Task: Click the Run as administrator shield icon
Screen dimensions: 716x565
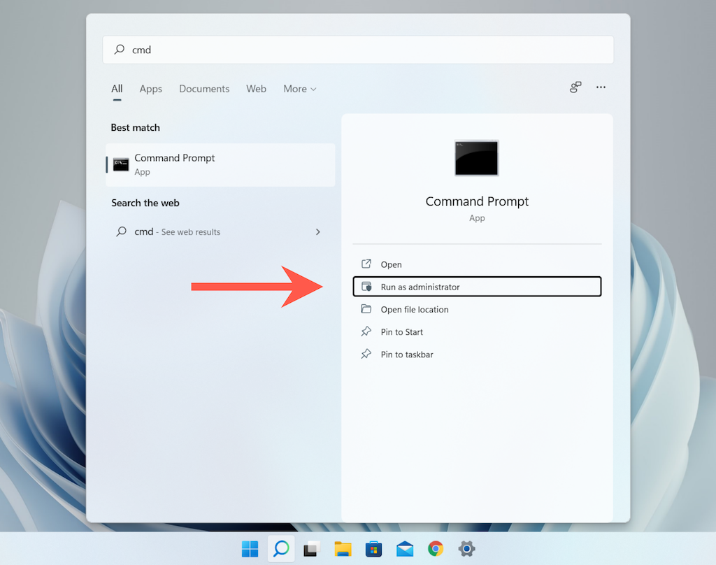Action: click(x=366, y=287)
